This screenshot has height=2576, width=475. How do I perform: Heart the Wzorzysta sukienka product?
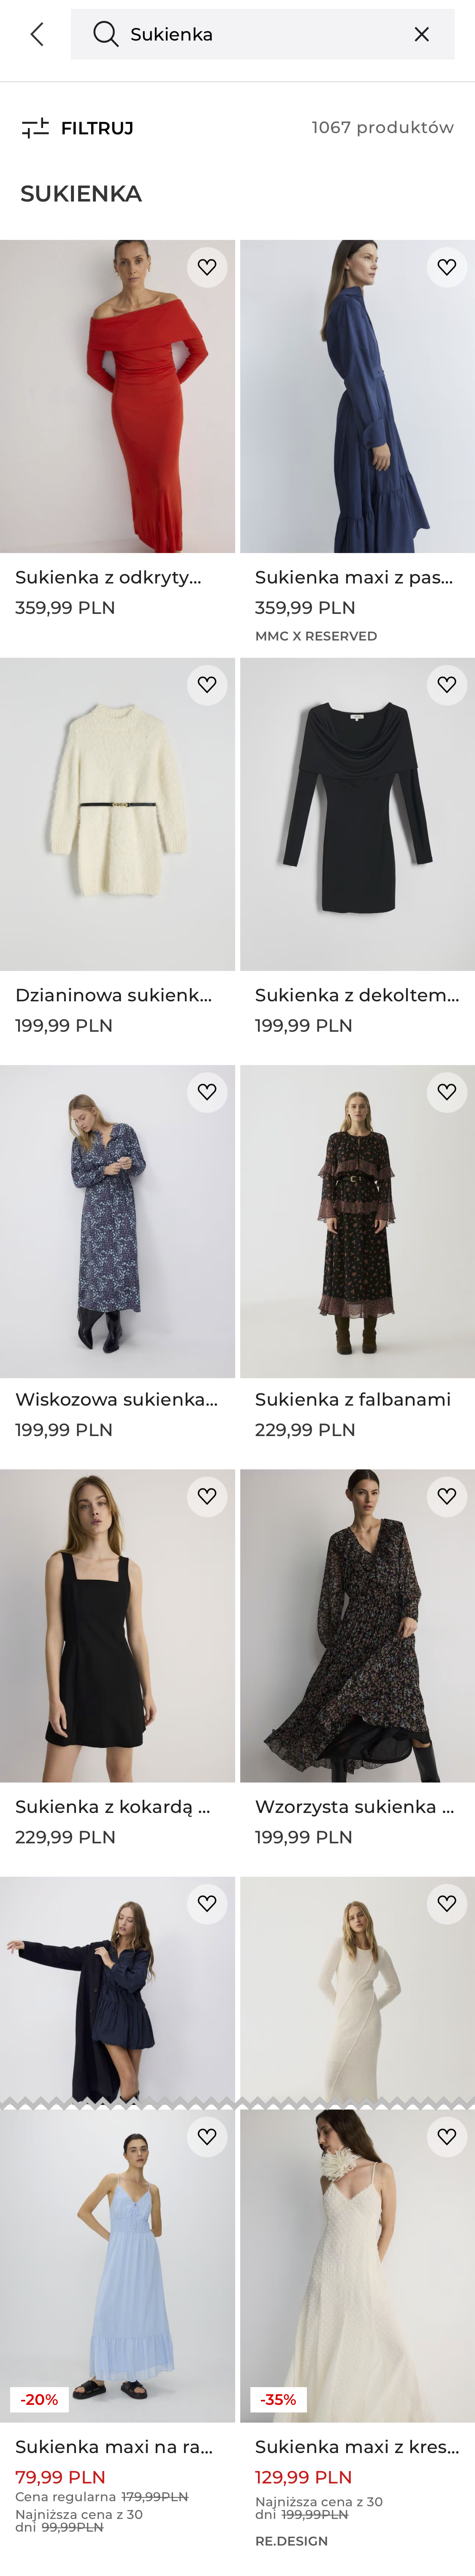(x=447, y=1496)
